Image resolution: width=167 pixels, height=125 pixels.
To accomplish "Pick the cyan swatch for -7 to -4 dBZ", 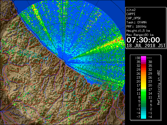I will pyautogui.click(x=144, y=117).
